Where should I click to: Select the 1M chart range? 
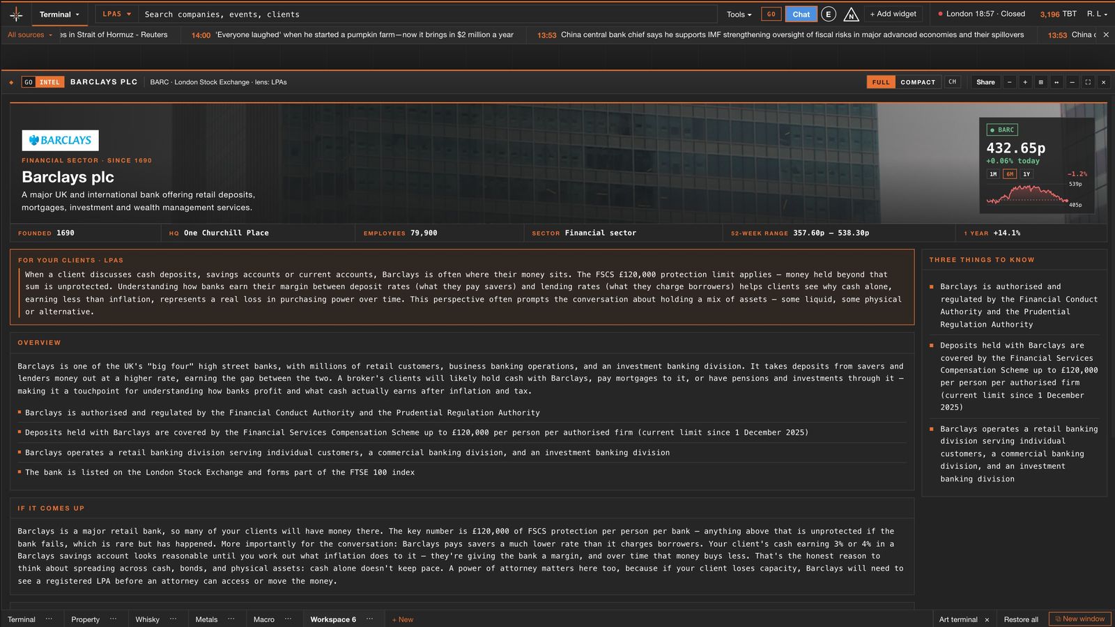pos(993,174)
